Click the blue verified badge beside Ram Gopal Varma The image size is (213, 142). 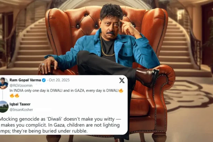[44, 80]
